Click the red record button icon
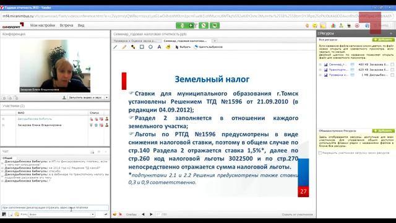Image resolution: width=396 pixels, height=223 pixels. [357, 25]
